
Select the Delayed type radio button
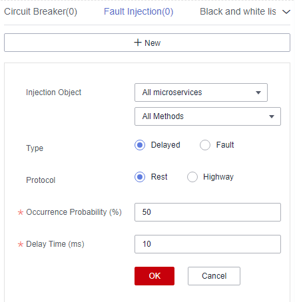(x=140, y=145)
